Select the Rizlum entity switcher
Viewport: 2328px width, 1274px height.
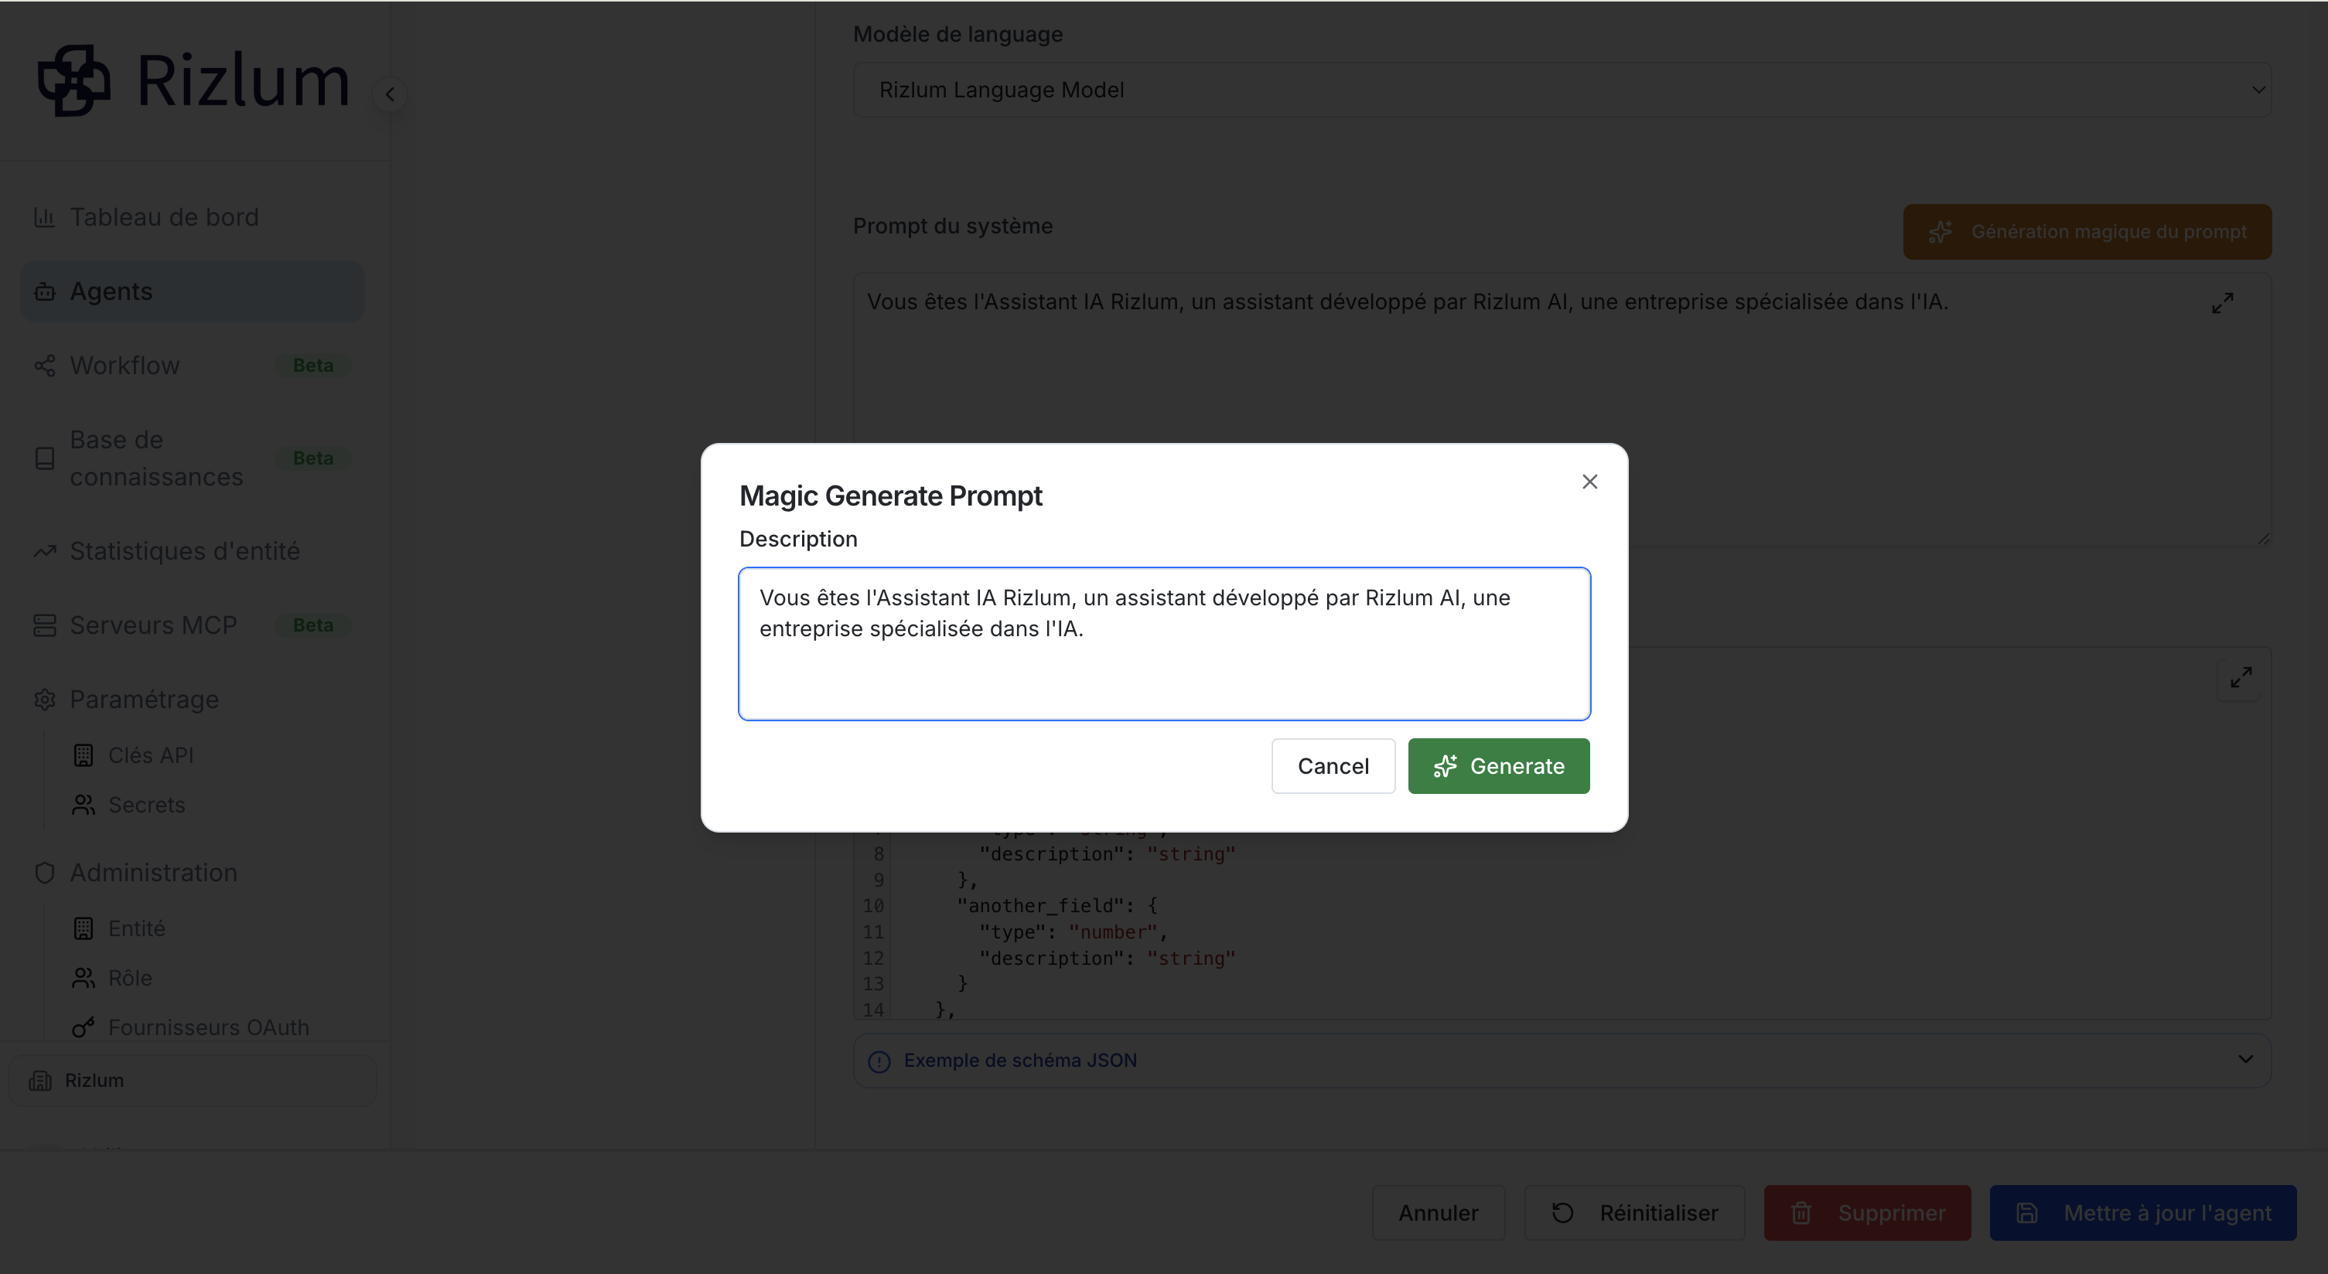click(x=192, y=1081)
